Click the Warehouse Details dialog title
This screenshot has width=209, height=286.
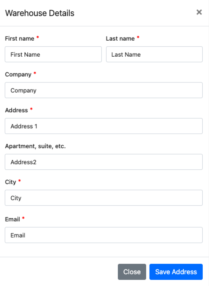(40, 13)
